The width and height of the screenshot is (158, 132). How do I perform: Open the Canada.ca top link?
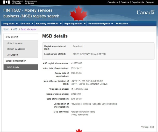coord(113,2)
